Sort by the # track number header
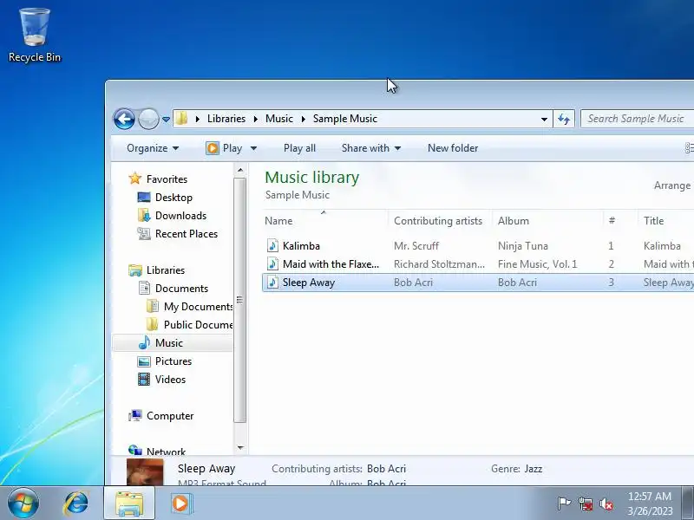 (x=620, y=221)
